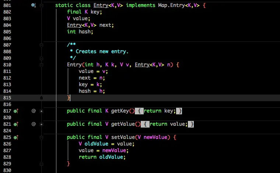Viewport: 280px width, 173px height.
Task: Click the 'next = n;' assignment on line 812
Action: point(92,78)
